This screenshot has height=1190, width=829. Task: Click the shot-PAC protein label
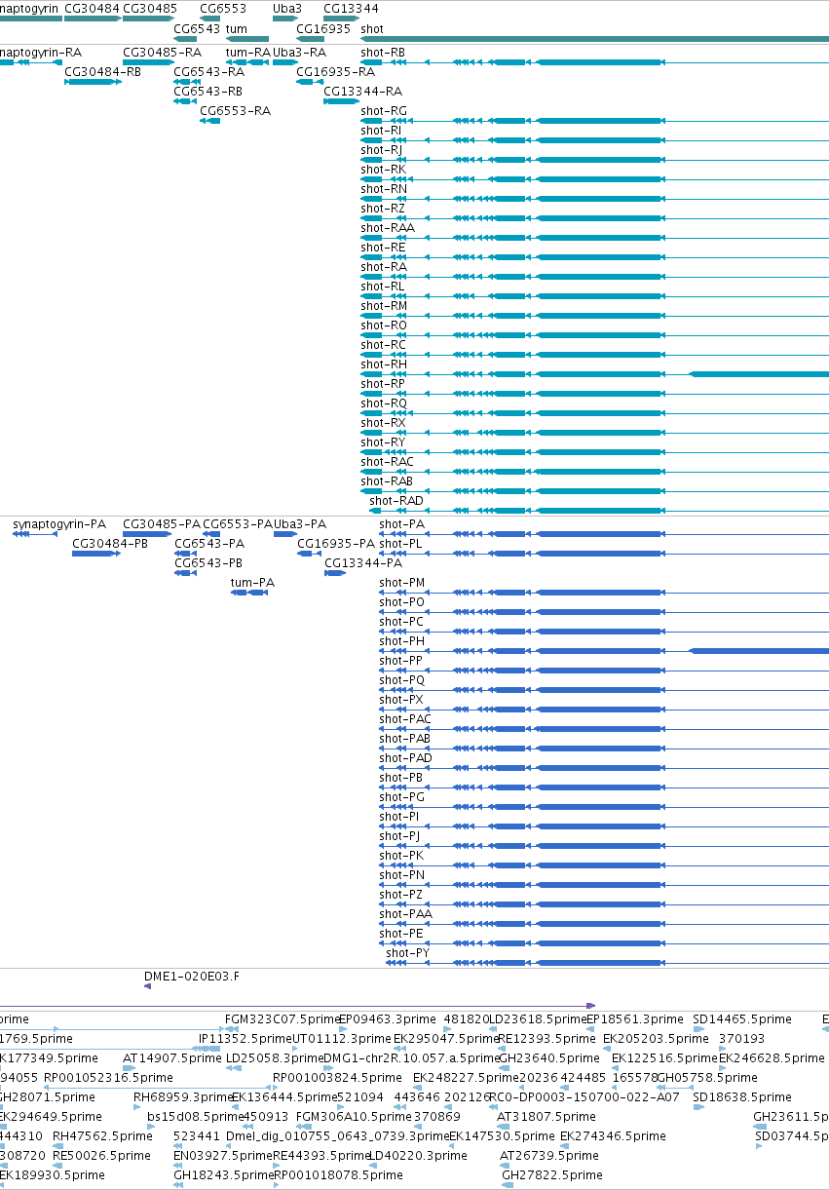(x=405, y=718)
